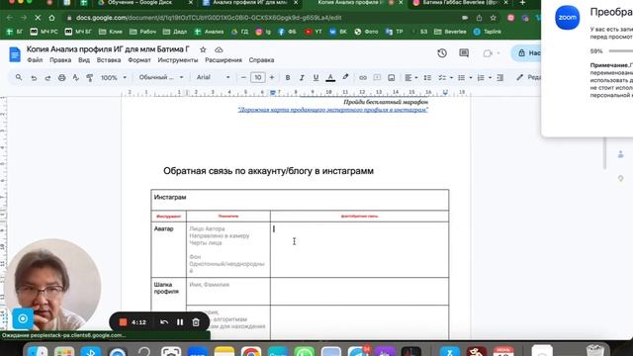Show comments history icon

(x=464, y=52)
